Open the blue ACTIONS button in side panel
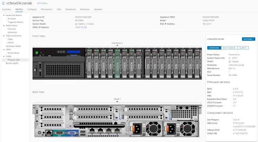The image size is (258, 142). [x=248, y=39]
